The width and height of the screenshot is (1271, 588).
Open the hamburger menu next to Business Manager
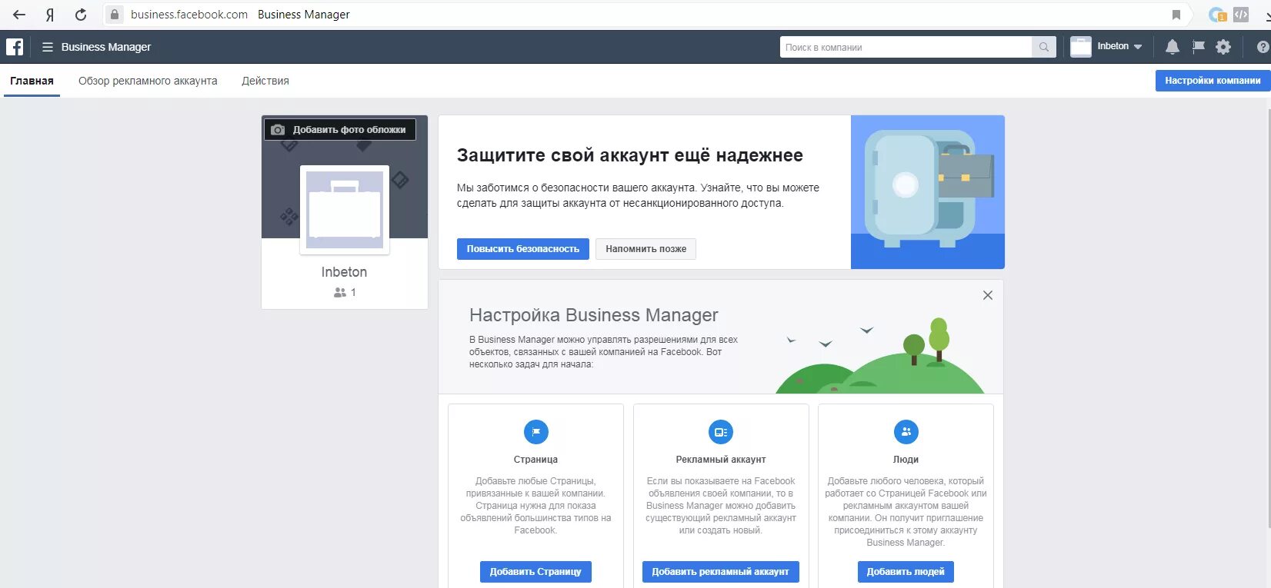(x=48, y=47)
